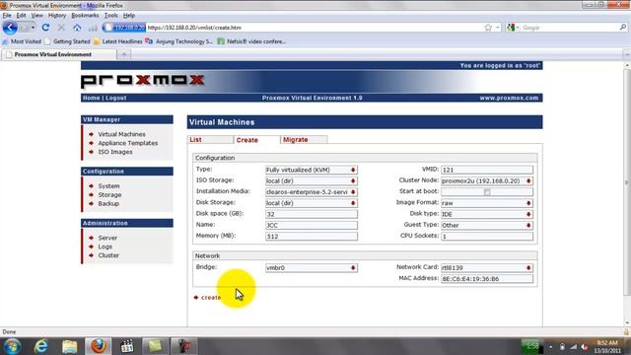Launch Internet Explorer from the taskbar

(x=41, y=346)
